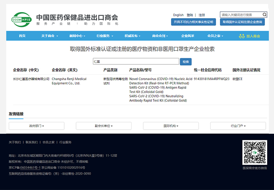Screen dimensions: 274x190
Task: Click the search magnifier icon
Action: 265,15
